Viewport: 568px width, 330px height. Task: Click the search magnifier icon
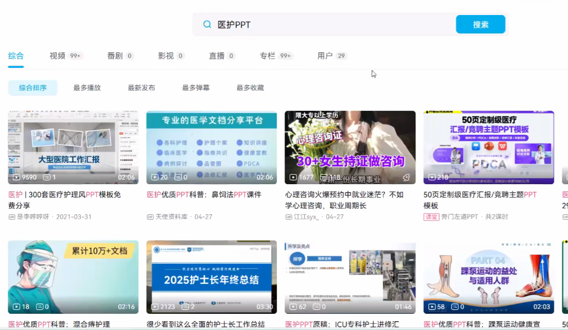(x=207, y=24)
